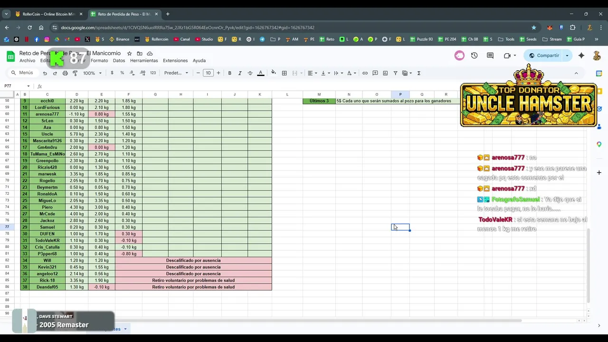Screen dimensions: 608x342
Task: Open the meet camera dropdown
Action: (510, 56)
